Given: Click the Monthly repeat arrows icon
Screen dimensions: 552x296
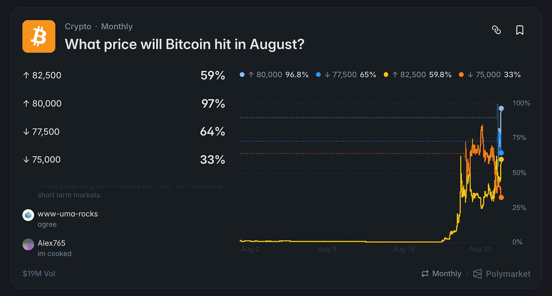Looking at the screenshot, I should 425,274.
